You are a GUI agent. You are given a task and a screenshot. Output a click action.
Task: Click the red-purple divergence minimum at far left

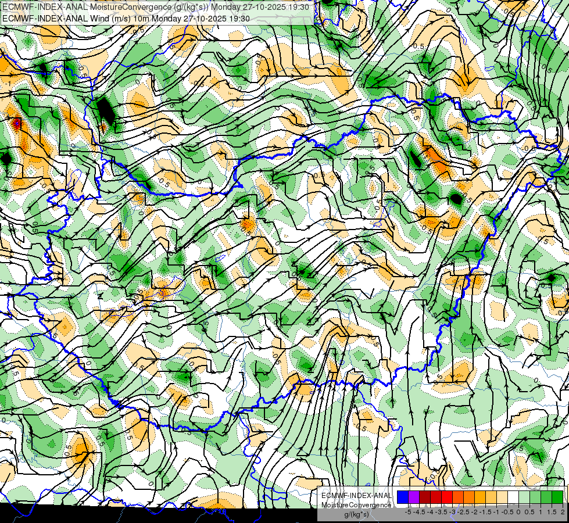[17, 124]
